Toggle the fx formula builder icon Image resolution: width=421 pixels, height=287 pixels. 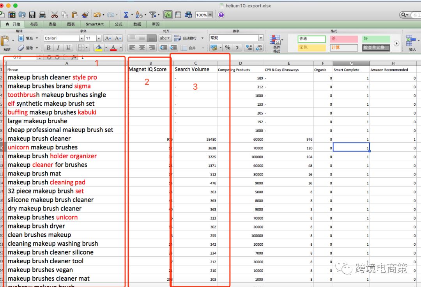click(168, 15)
